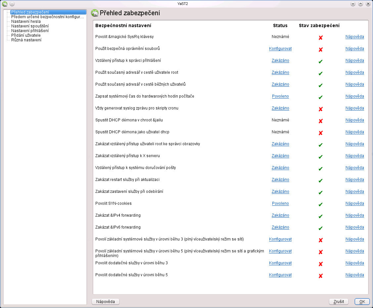Click the Status column header

[280, 25]
